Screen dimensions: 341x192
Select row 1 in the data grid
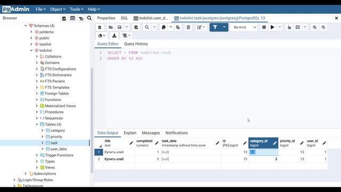click(x=99, y=152)
